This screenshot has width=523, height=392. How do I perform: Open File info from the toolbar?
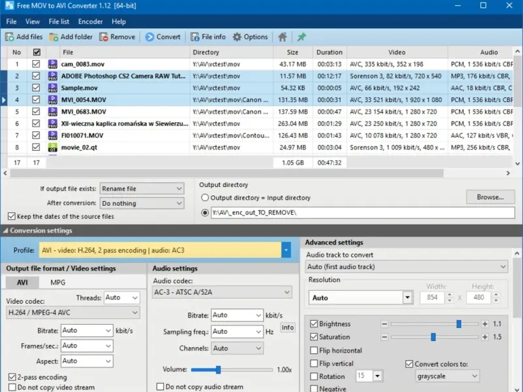pos(195,37)
